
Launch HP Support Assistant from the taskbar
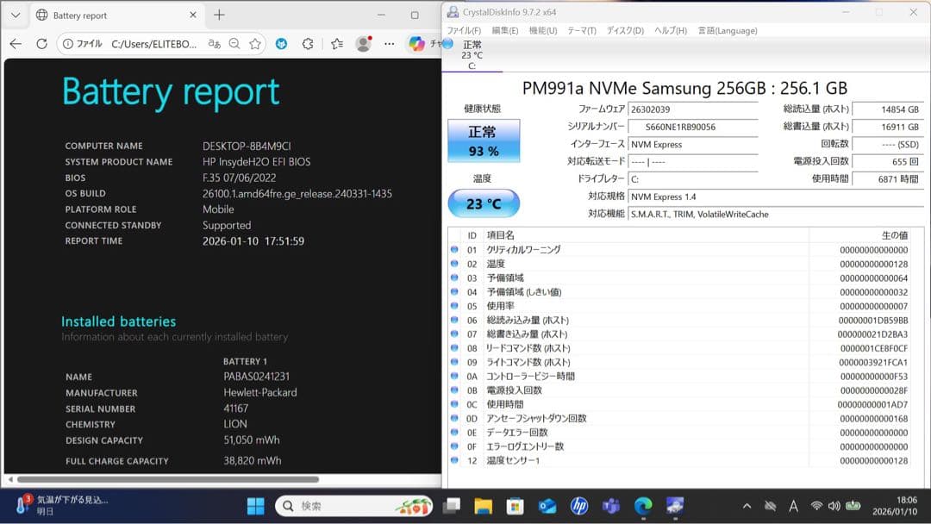pos(579,506)
